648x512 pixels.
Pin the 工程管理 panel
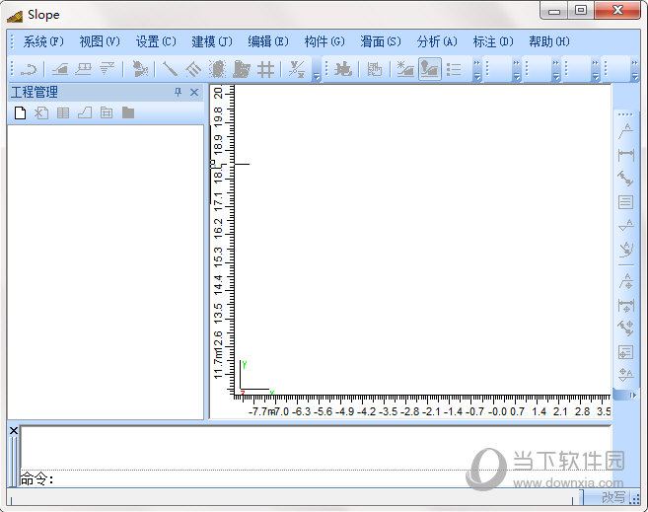tap(179, 92)
